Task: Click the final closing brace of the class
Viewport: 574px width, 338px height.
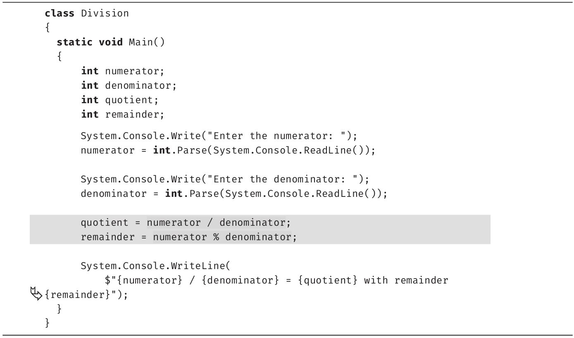Action: pyautogui.click(x=48, y=323)
